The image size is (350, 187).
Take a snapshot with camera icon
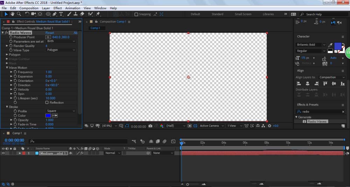tap(150, 126)
